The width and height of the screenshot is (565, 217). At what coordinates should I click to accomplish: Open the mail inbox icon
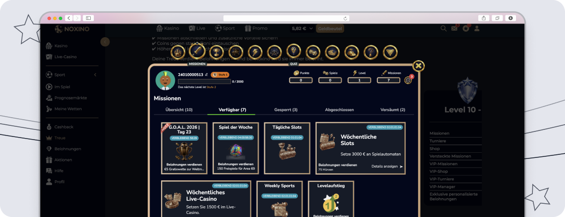(x=454, y=29)
